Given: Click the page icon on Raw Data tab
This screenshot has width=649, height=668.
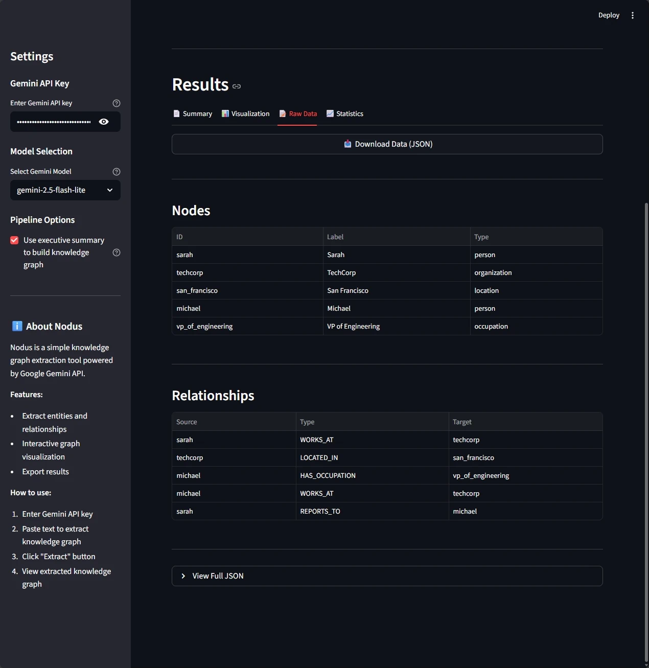Looking at the screenshot, I should pyautogui.click(x=282, y=113).
